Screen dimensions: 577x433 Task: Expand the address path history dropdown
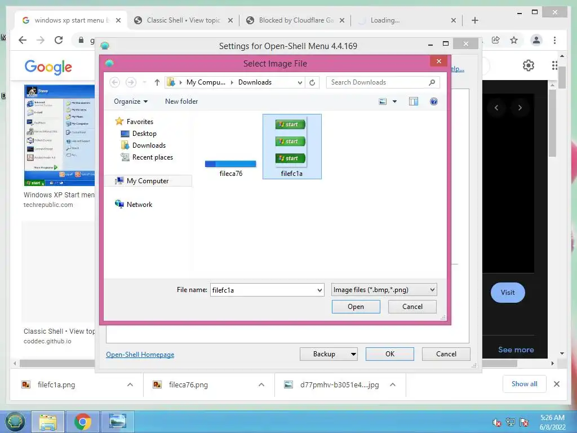(300, 82)
